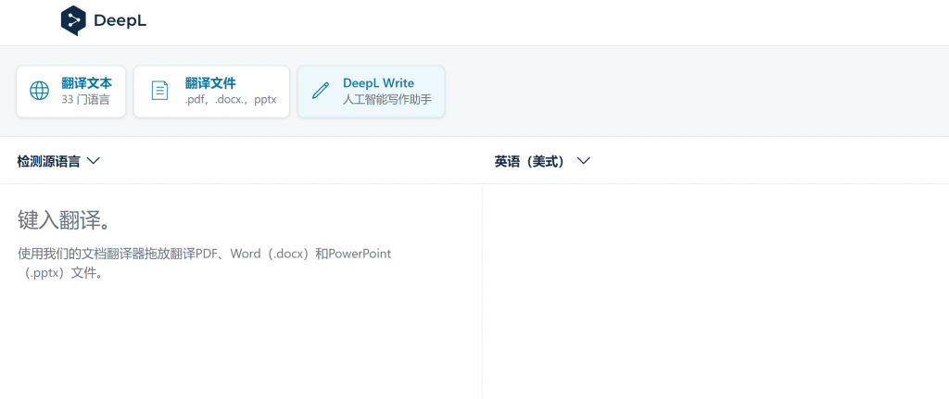Expand the chevron beside 检测源语言
The width and height of the screenshot is (949, 399).
point(94,161)
